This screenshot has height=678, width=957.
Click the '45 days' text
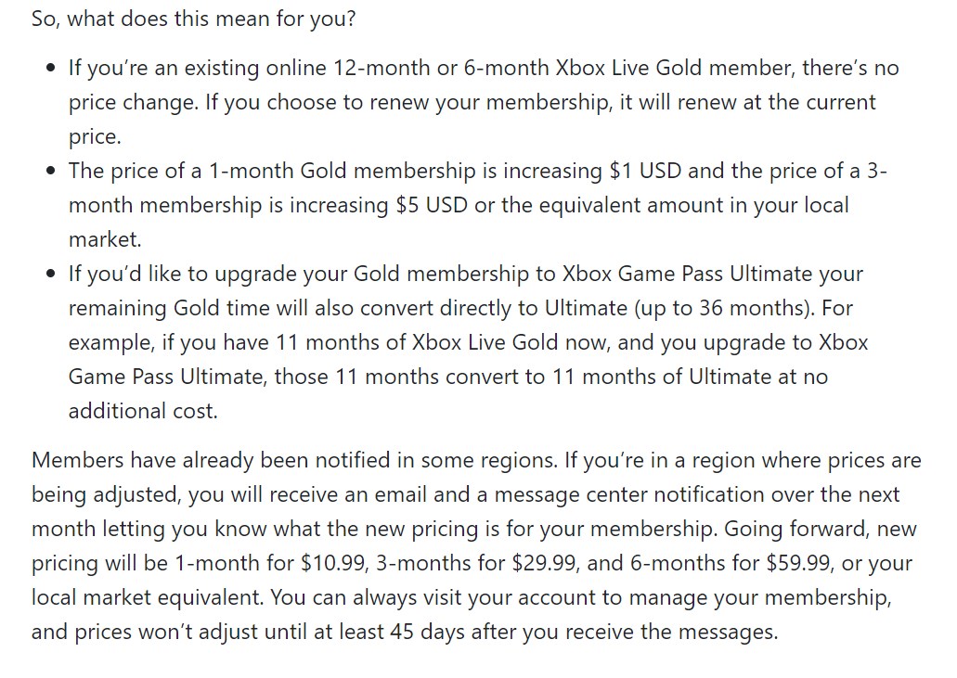[x=427, y=632]
